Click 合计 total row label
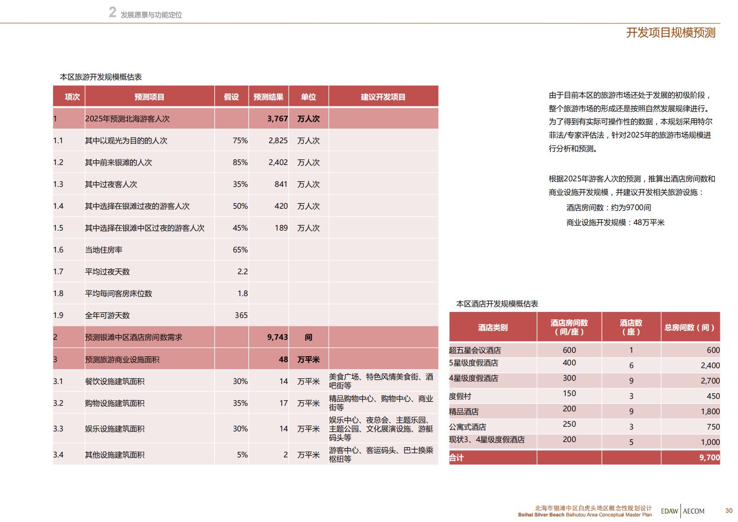 [456, 458]
